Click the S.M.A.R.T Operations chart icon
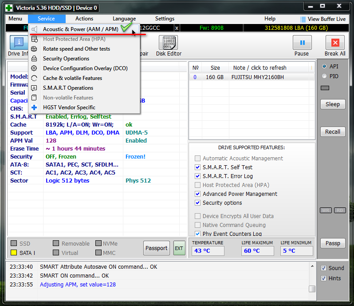 (x=34, y=88)
